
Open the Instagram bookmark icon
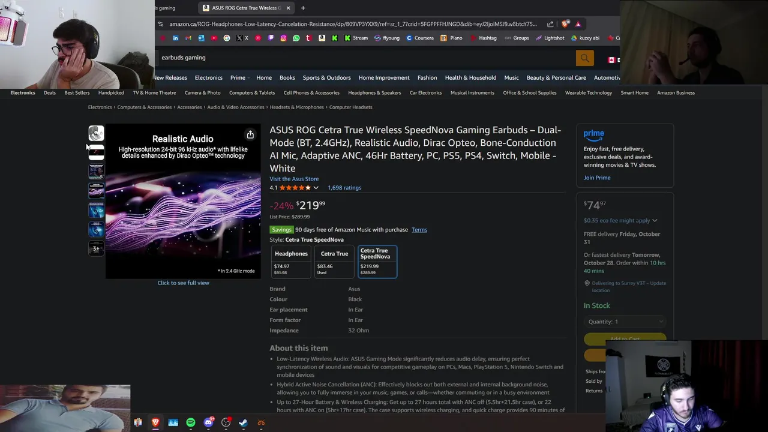point(283,38)
